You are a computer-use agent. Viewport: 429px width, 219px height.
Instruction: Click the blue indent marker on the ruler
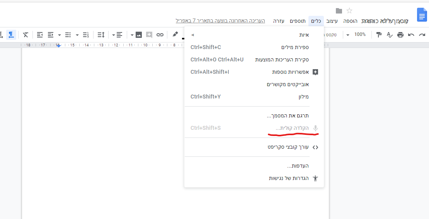pos(58,46)
